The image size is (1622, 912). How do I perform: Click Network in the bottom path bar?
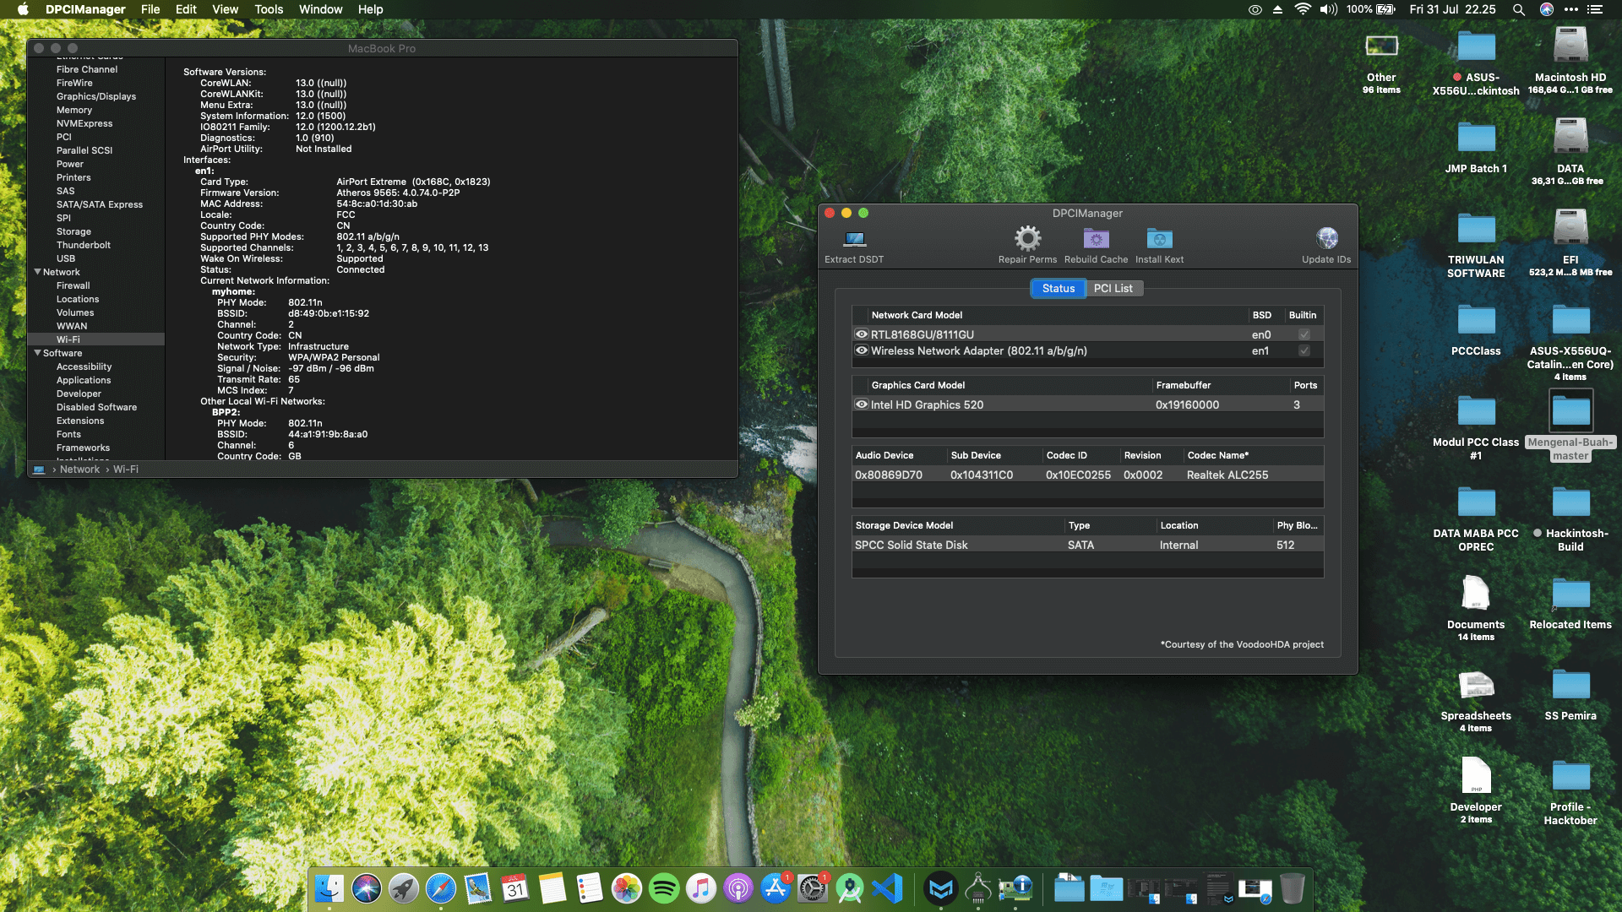(x=79, y=470)
